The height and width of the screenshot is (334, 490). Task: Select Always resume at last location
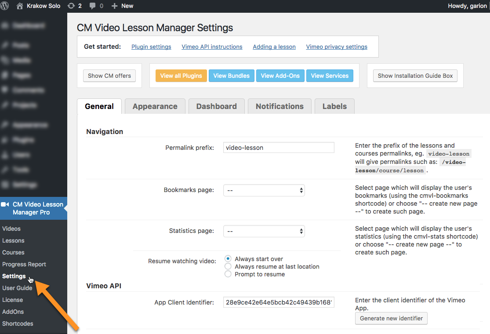tap(228, 266)
